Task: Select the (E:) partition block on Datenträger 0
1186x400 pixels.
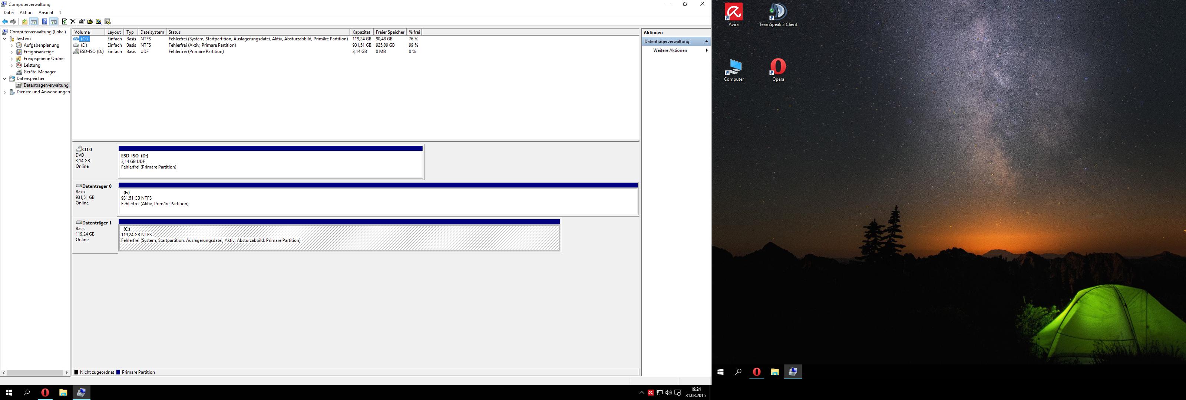Action: click(377, 201)
